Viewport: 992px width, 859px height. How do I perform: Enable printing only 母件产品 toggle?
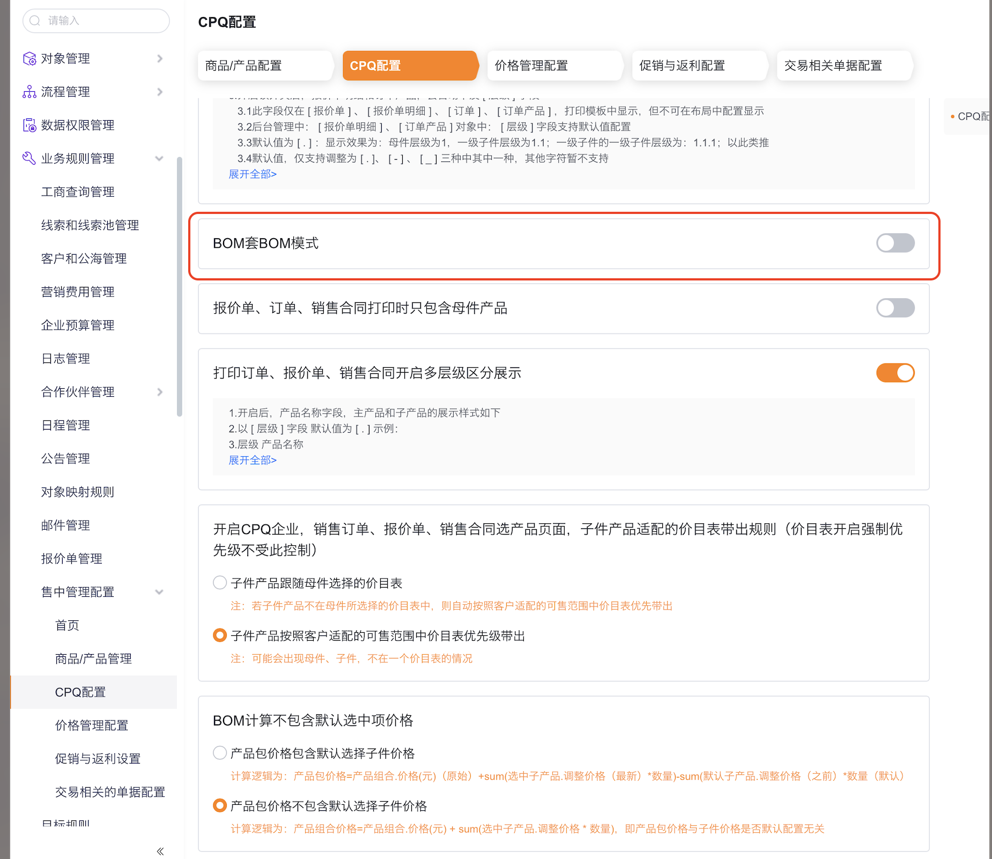coord(895,308)
